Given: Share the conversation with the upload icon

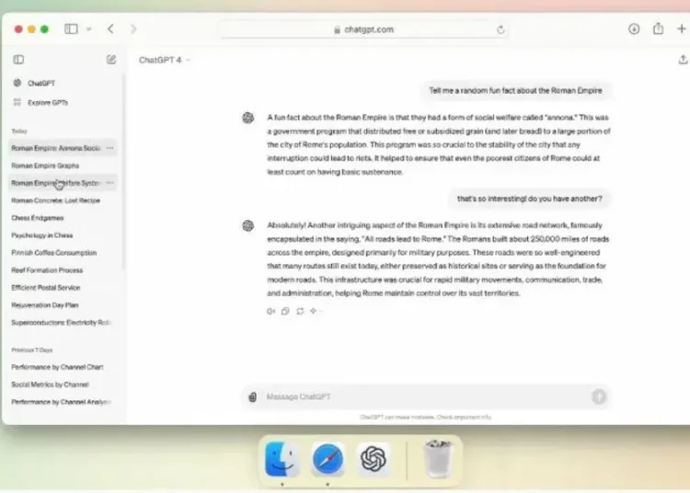Looking at the screenshot, I should (x=683, y=60).
